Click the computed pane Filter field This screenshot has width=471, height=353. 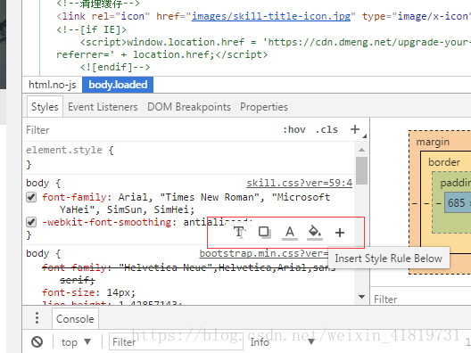[420, 300]
